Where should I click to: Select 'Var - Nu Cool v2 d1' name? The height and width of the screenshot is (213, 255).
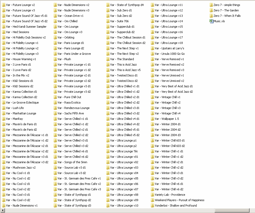18,184
